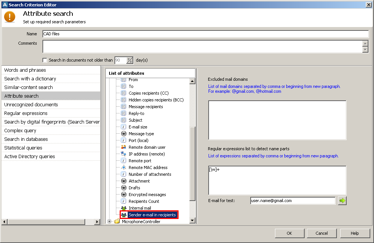Open Unrecognized documents search type
This screenshot has width=374, height=243.
51,104
